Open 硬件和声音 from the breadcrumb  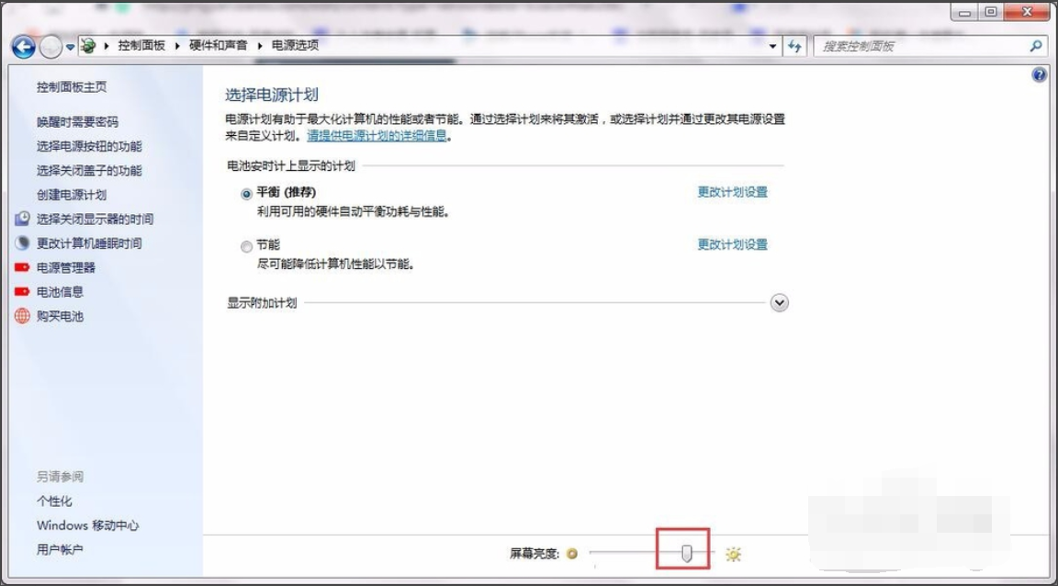coord(218,45)
